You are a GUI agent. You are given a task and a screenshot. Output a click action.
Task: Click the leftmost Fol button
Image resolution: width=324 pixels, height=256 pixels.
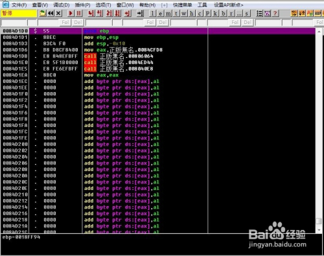pyautogui.click(x=65, y=22)
